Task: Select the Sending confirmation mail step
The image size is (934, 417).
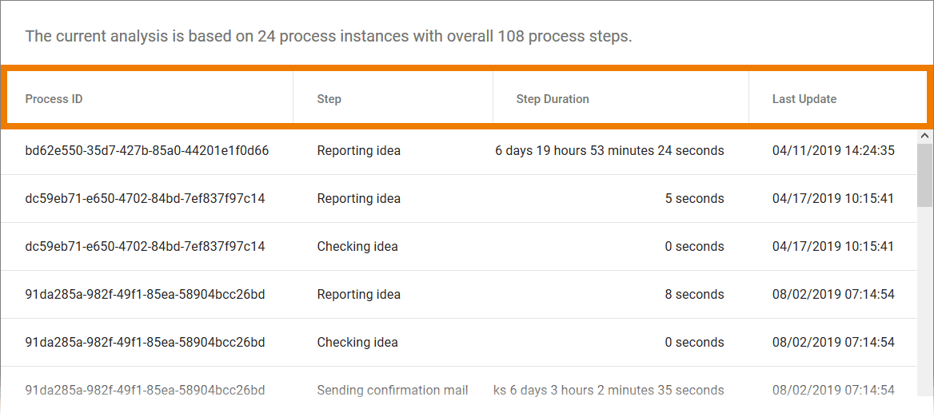Action: point(393,390)
